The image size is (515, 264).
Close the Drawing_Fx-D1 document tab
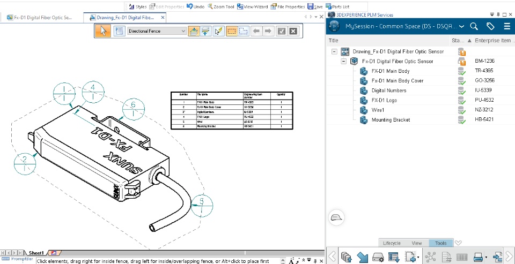click(163, 18)
